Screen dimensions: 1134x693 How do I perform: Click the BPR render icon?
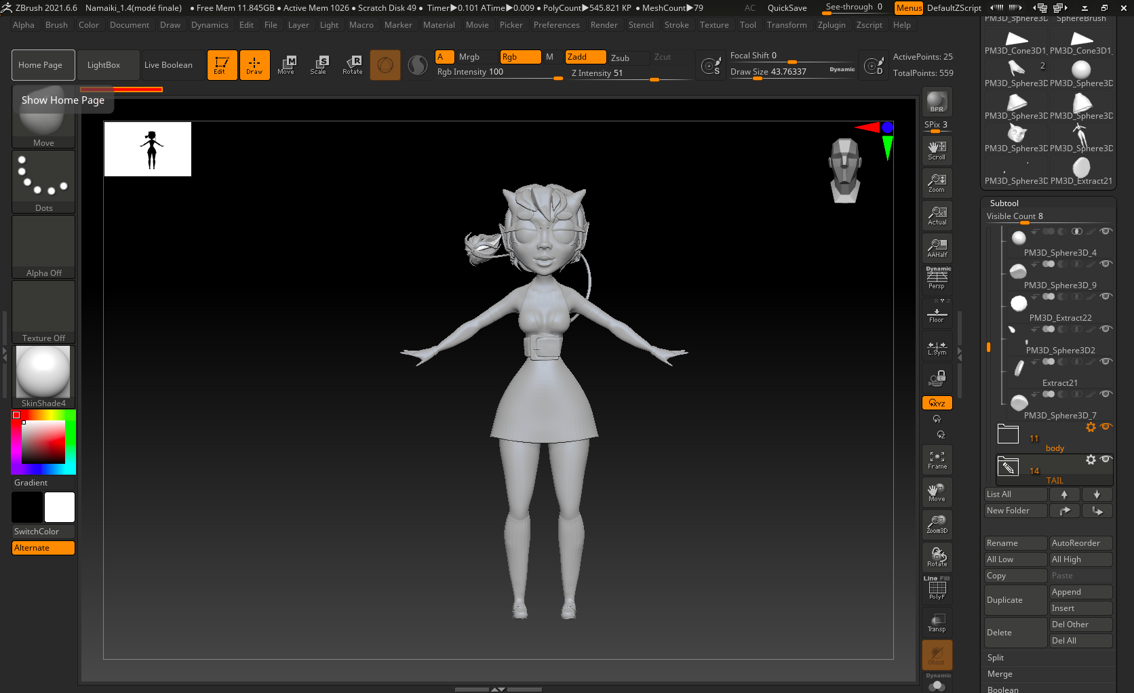click(x=937, y=102)
